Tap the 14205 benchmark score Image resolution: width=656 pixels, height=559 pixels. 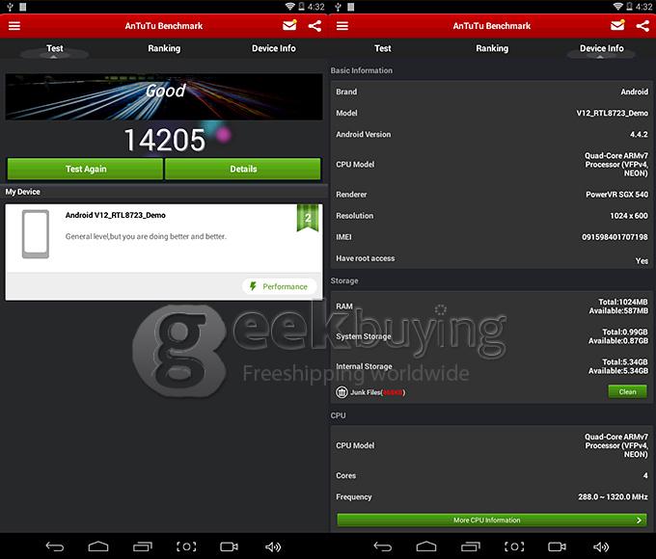[x=165, y=140]
